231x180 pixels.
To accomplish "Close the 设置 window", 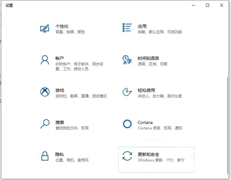I will (221, 5).
